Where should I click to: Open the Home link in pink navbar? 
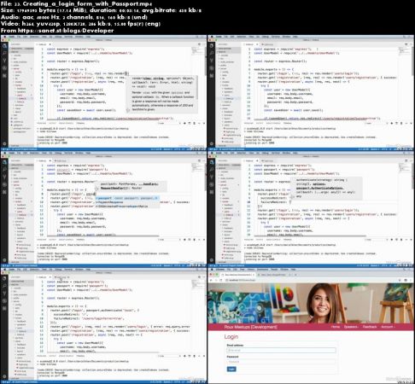click(x=336, y=327)
